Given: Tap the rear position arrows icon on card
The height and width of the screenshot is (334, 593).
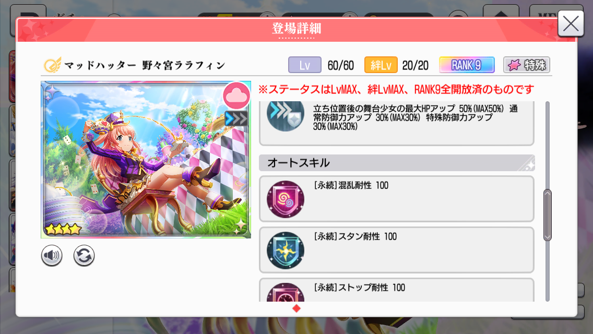Looking at the screenshot, I should coord(236,118).
